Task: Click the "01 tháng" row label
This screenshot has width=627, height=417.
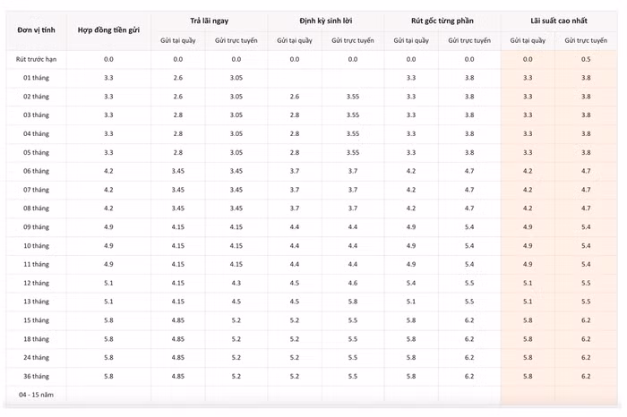Action: tap(36, 78)
